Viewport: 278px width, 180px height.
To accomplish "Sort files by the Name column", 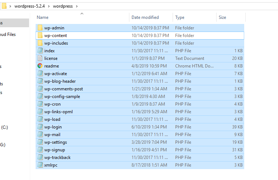I will click(x=43, y=17).
